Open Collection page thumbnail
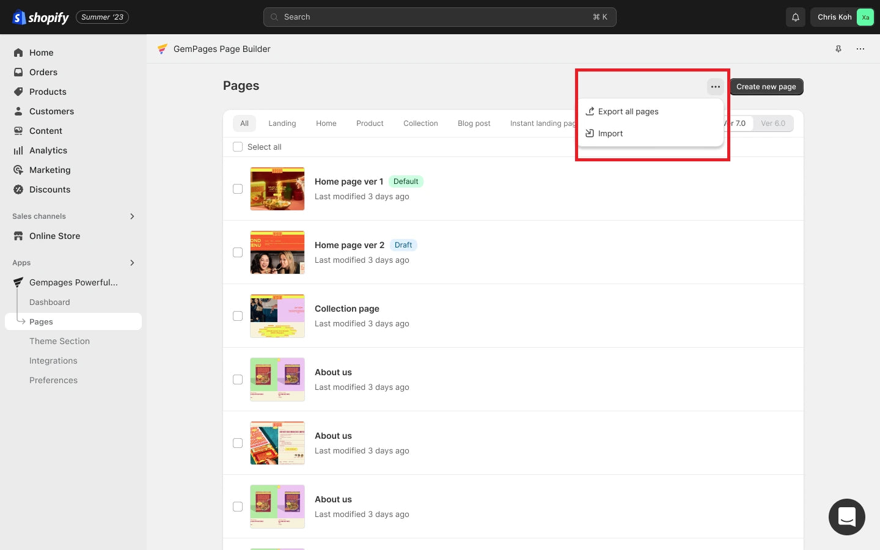Screen dimensions: 880x550 (277, 316)
